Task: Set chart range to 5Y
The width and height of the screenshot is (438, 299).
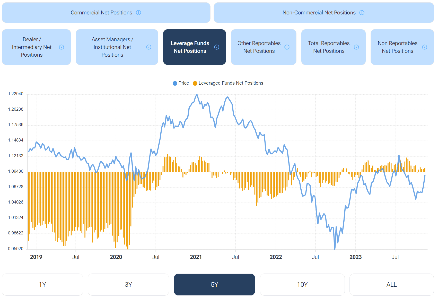Action: [x=214, y=285]
